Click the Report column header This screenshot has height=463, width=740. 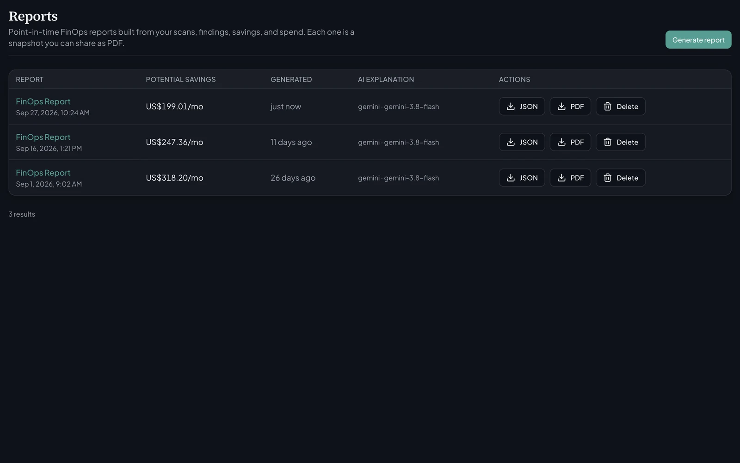(30, 80)
